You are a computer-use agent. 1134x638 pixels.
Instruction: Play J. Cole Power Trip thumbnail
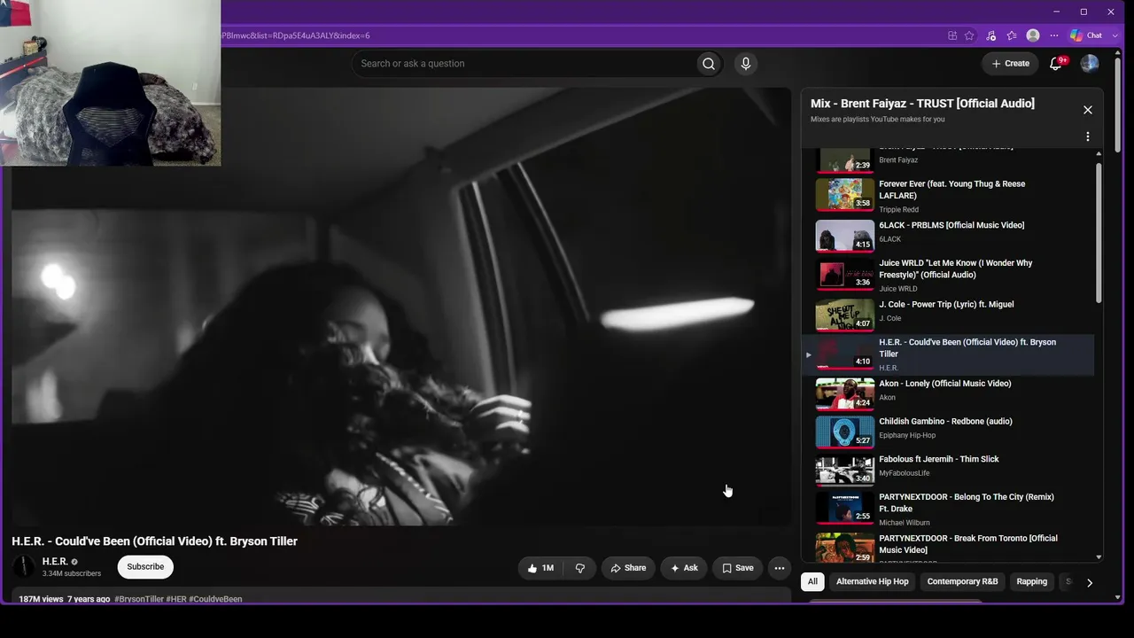(844, 315)
